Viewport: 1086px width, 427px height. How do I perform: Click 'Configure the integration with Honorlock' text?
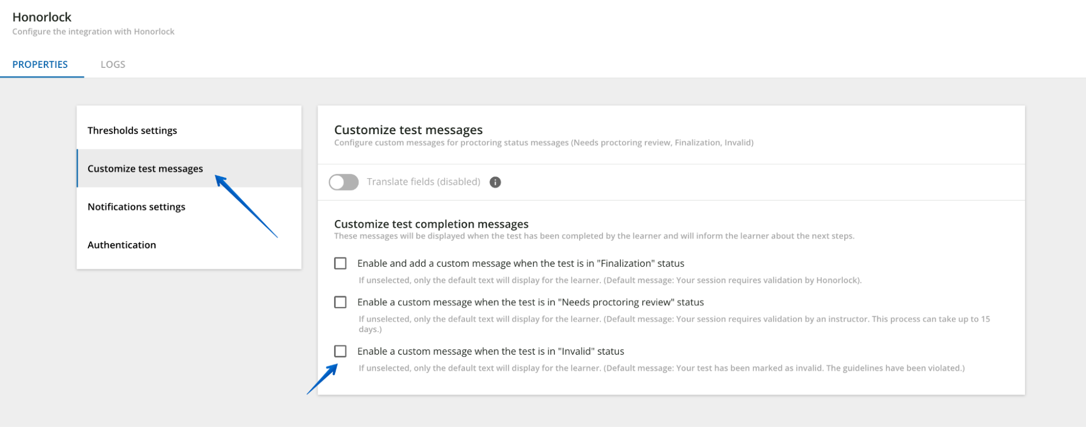pyautogui.click(x=93, y=32)
